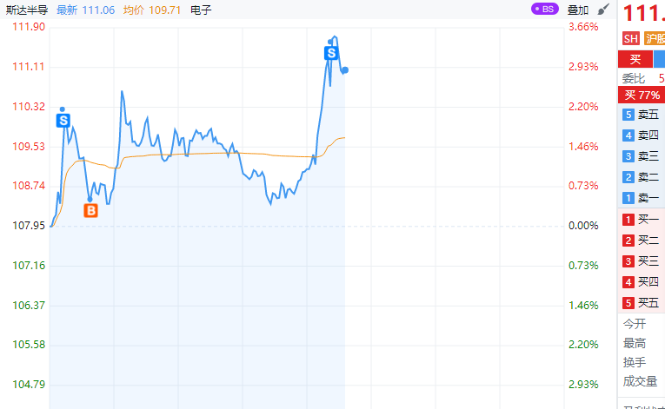Click the 叠加 overlay button
Image resolution: width=665 pixels, height=409 pixels.
pos(578,10)
